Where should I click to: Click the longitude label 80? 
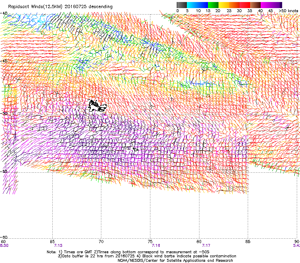pos(199,242)
